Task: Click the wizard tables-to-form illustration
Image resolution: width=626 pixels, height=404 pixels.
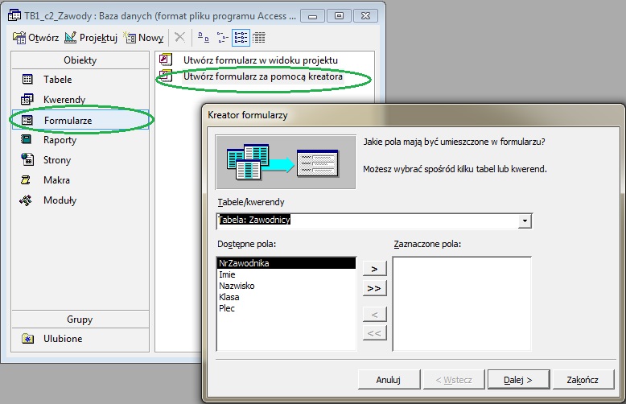Action: 286,162
